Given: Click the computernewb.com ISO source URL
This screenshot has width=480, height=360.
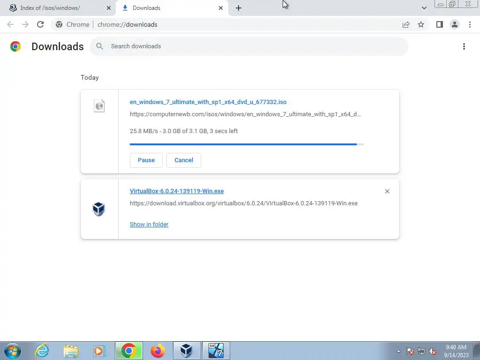Looking at the screenshot, I should [245, 114].
